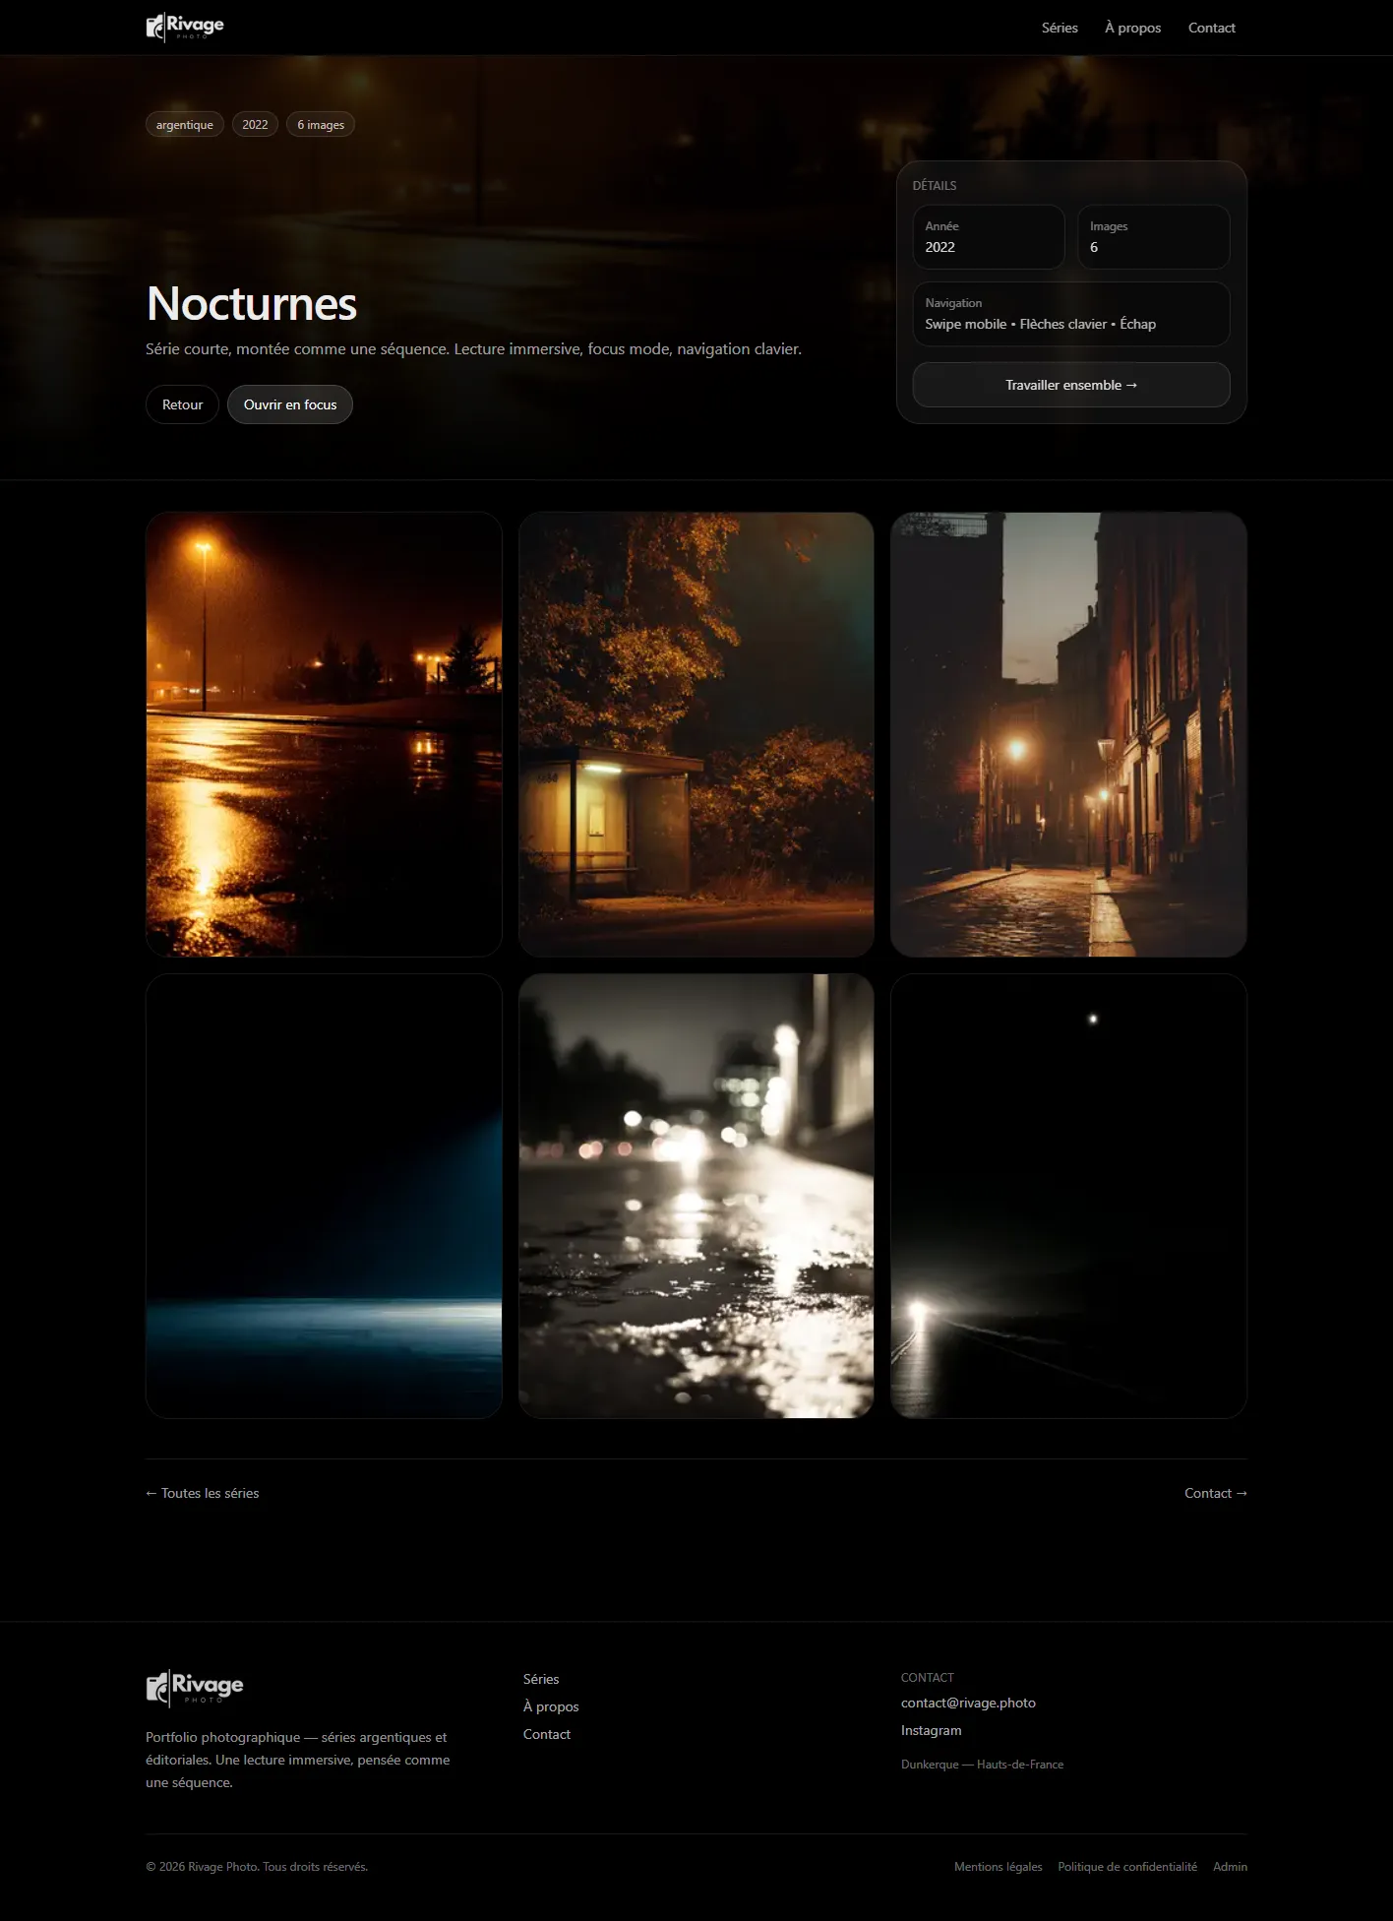
Task: Go to À propos in top navigation
Action: click(x=1132, y=28)
